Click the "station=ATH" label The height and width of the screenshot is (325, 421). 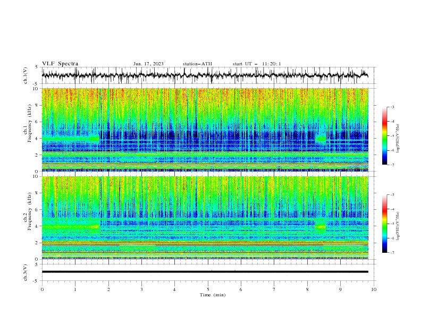pos(197,64)
